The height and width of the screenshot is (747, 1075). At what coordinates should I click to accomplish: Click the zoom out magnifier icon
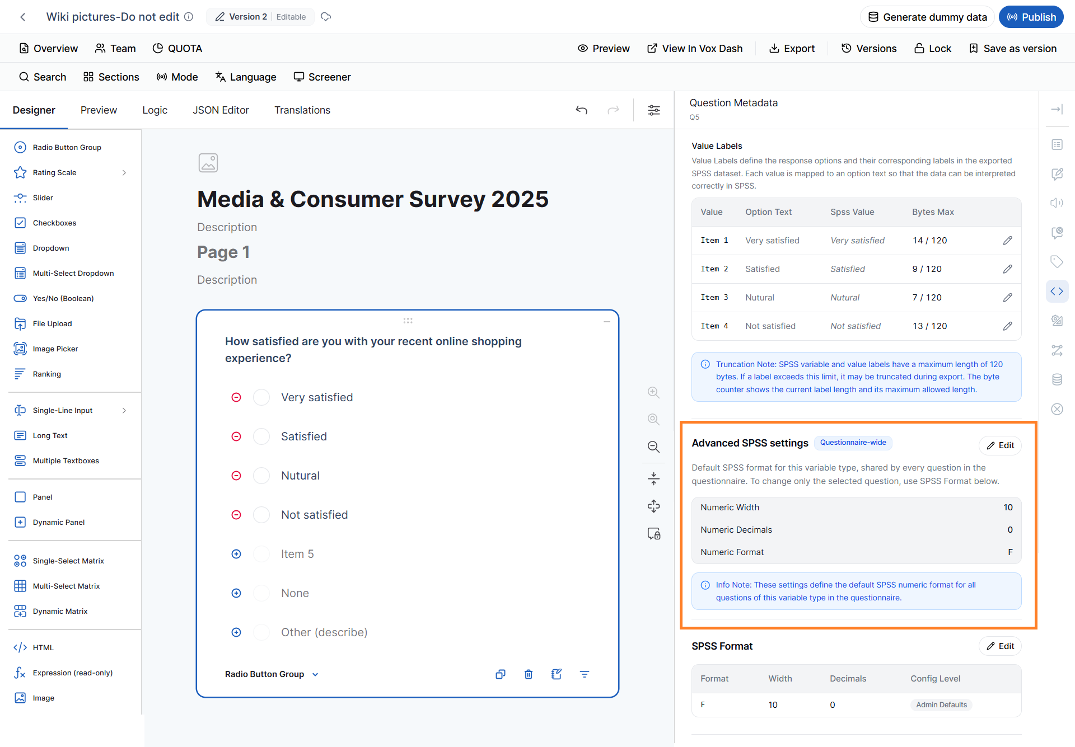[653, 447]
